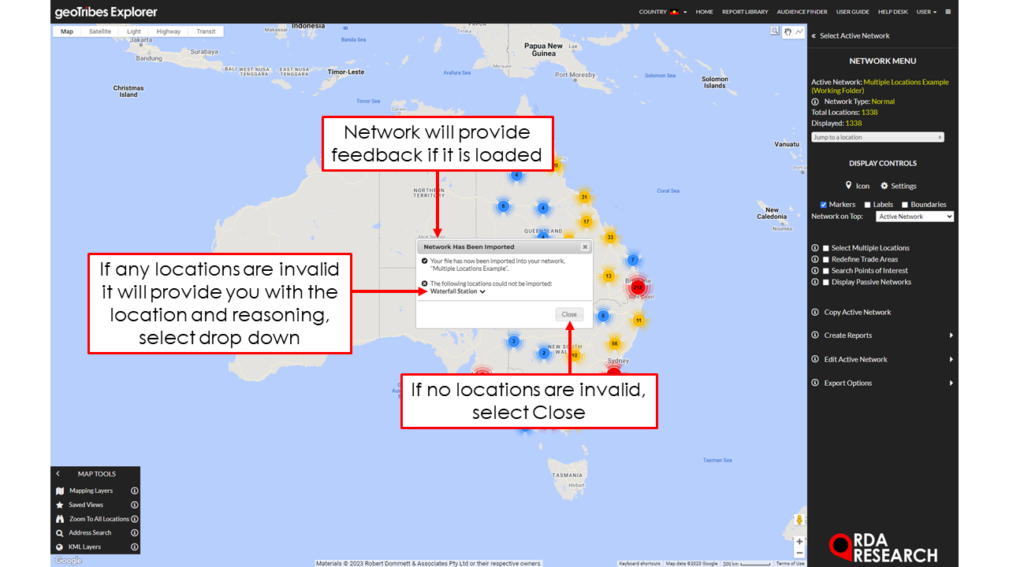Zoom in with the map plus button
Viewport: 1009px width, 567px height.
coord(799,541)
